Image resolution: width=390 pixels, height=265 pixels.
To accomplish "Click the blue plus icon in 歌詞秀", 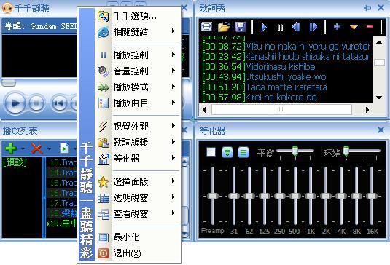I will 337,26.
